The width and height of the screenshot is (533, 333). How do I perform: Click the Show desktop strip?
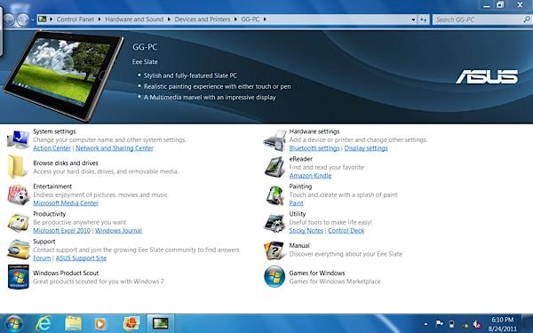[528, 323]
